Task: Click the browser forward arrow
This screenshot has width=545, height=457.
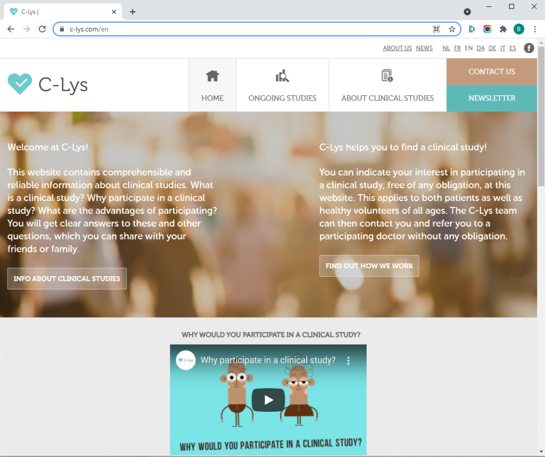Action: pos(27,29)
